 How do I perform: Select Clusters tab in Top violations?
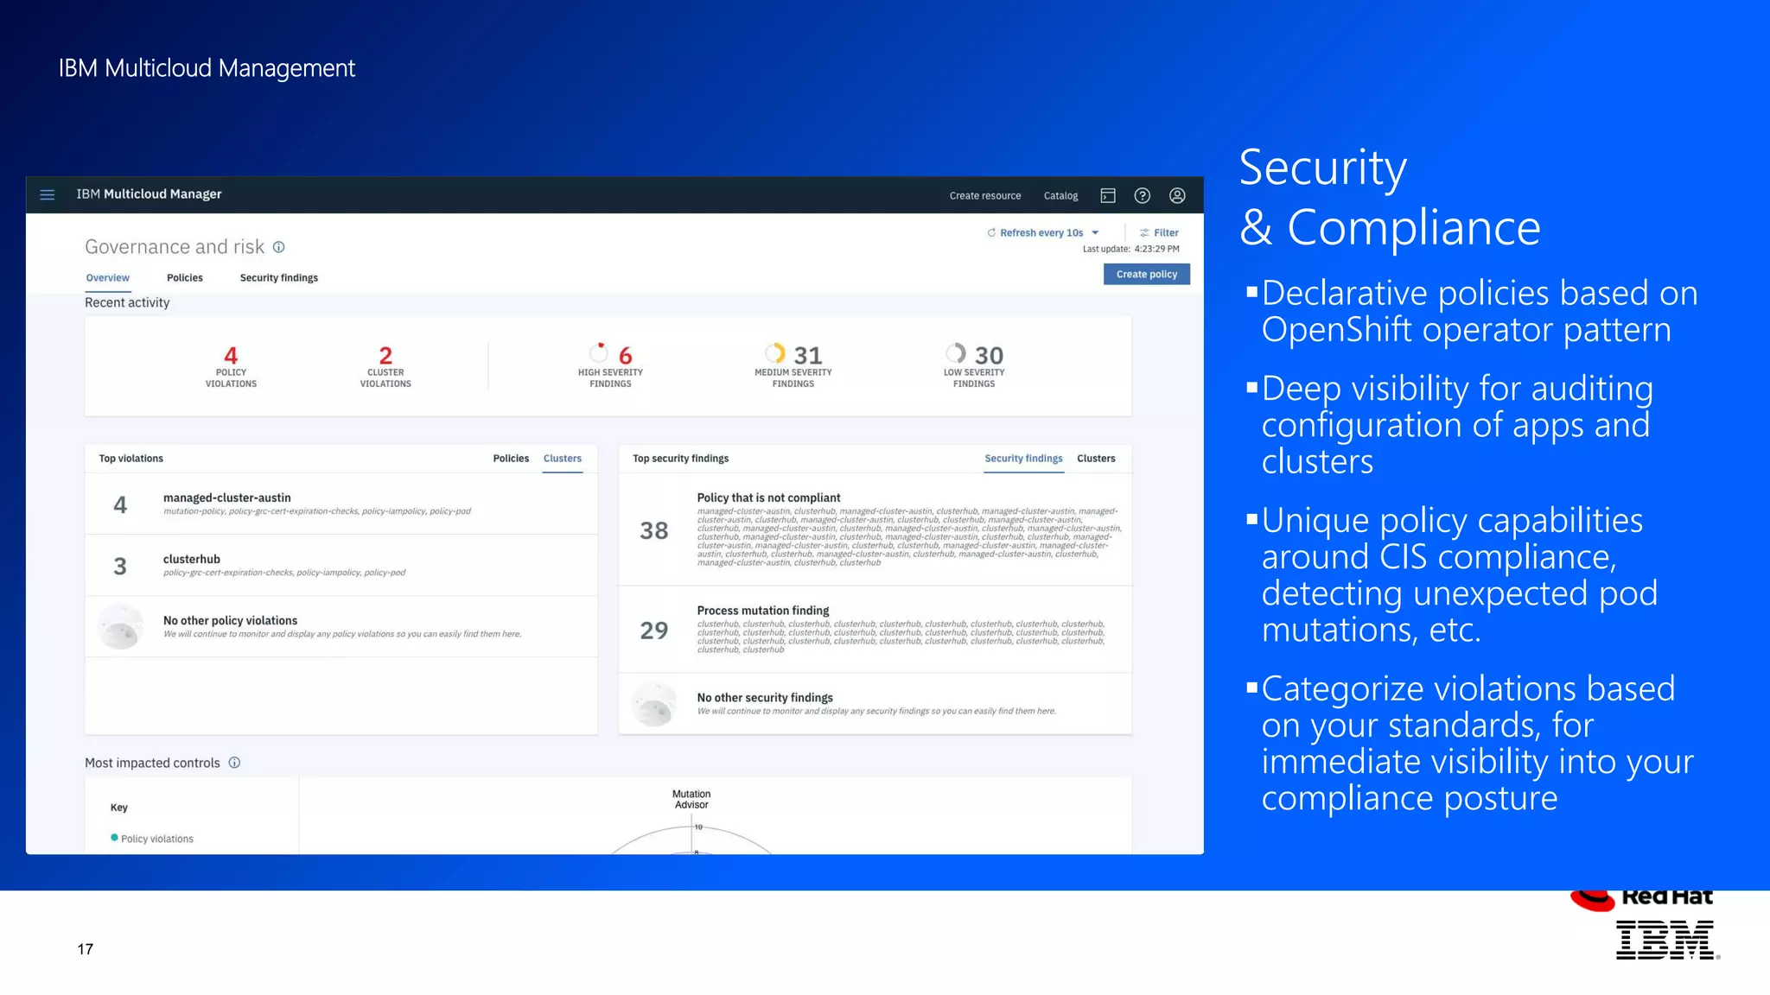(563, 459)
